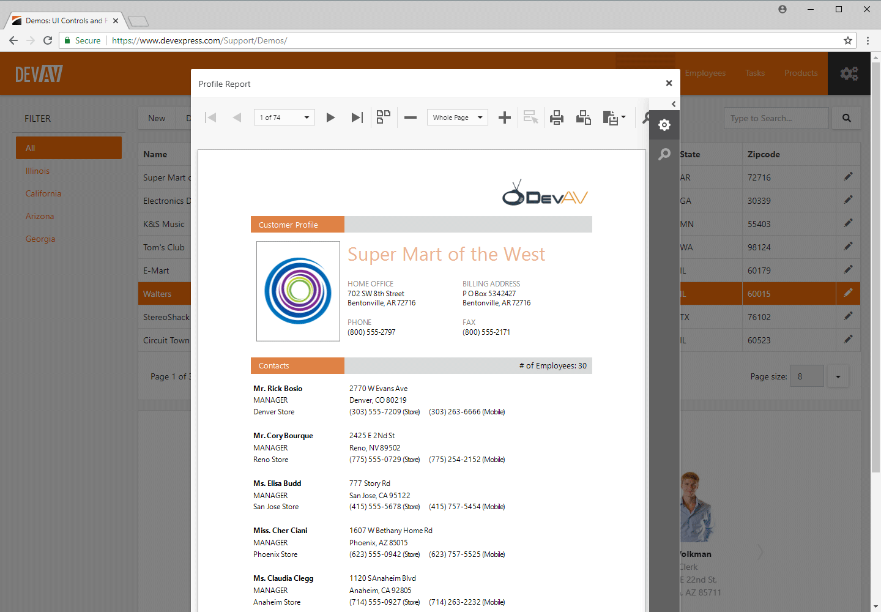Zoom out of the report
Image resolution: width=881 pixels, height=612 pixels.
coord(410,117)
